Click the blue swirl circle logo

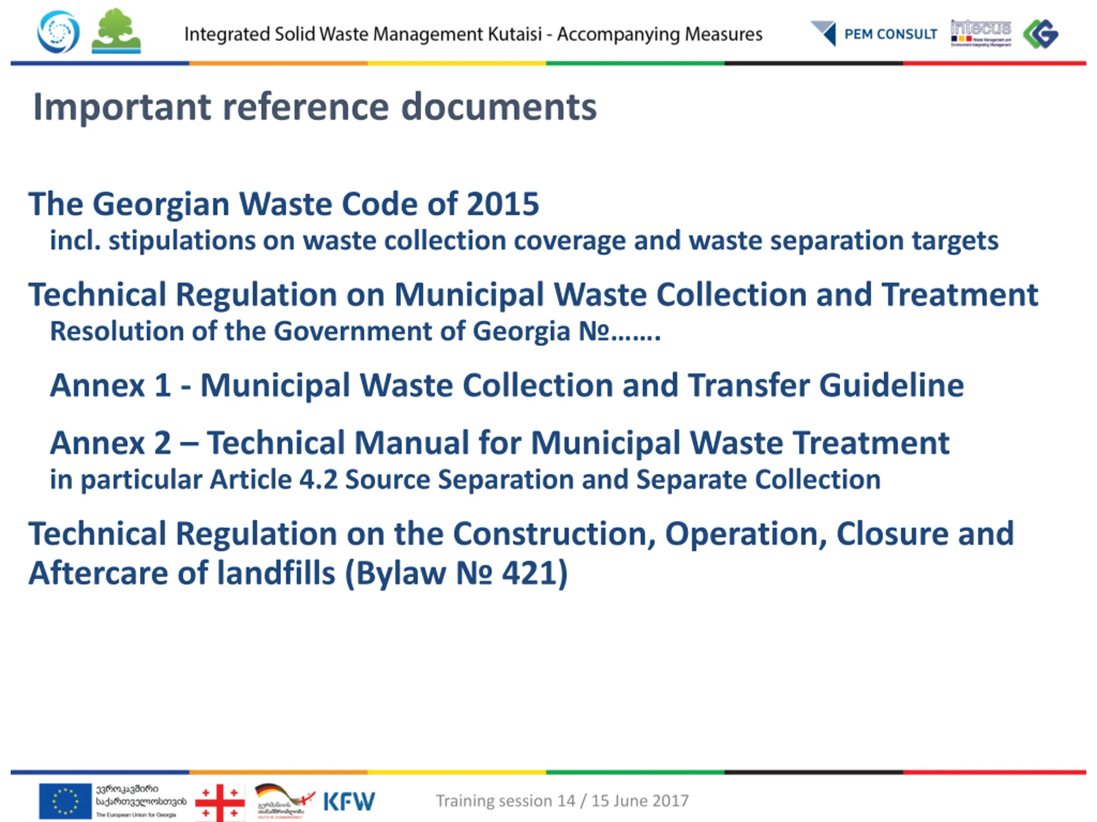click(59, 32)
